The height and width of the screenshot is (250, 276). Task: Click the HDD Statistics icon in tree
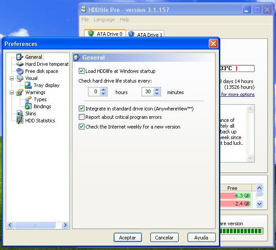click(20, 121)
